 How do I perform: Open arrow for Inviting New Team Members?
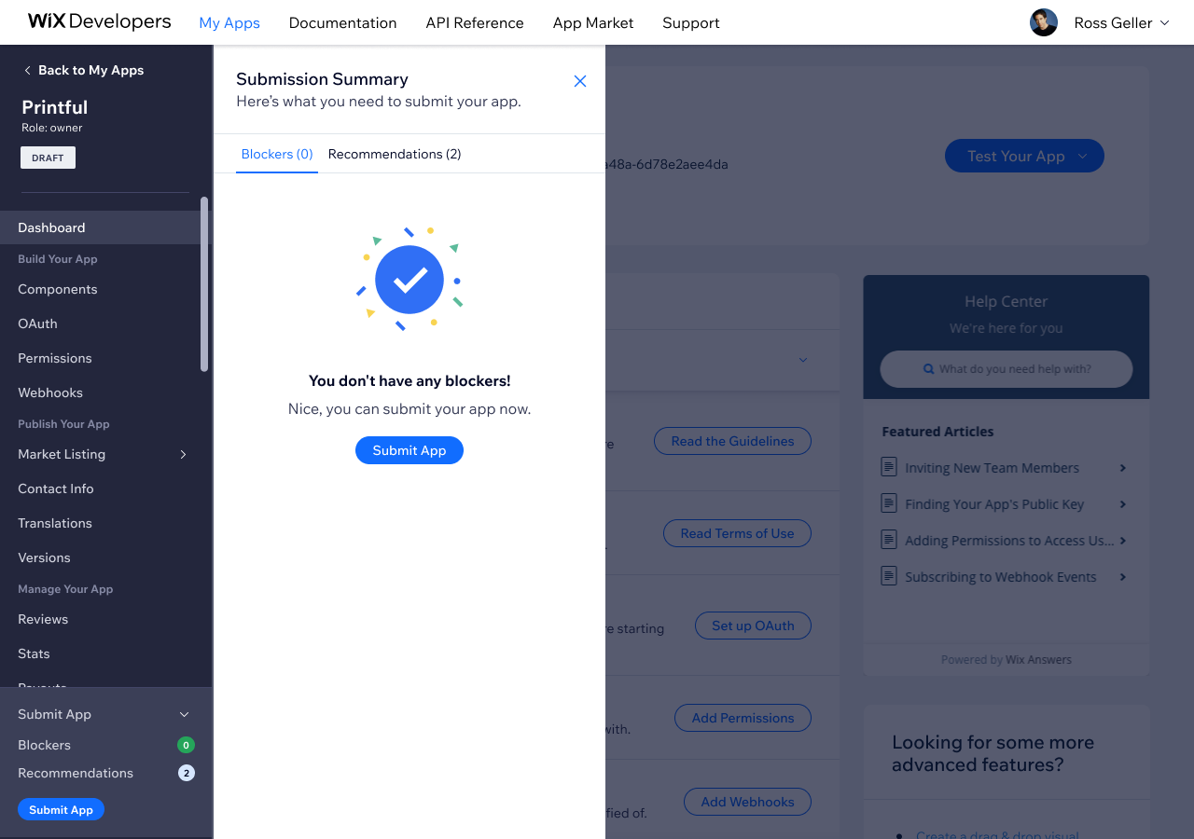click(x=1123, y=468)
